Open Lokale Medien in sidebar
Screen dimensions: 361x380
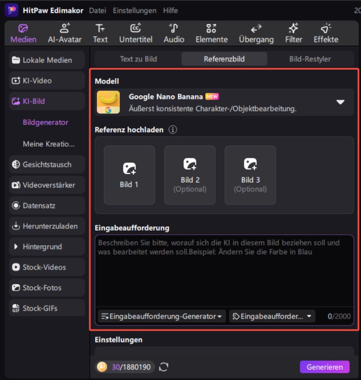(x=47, y=60)
